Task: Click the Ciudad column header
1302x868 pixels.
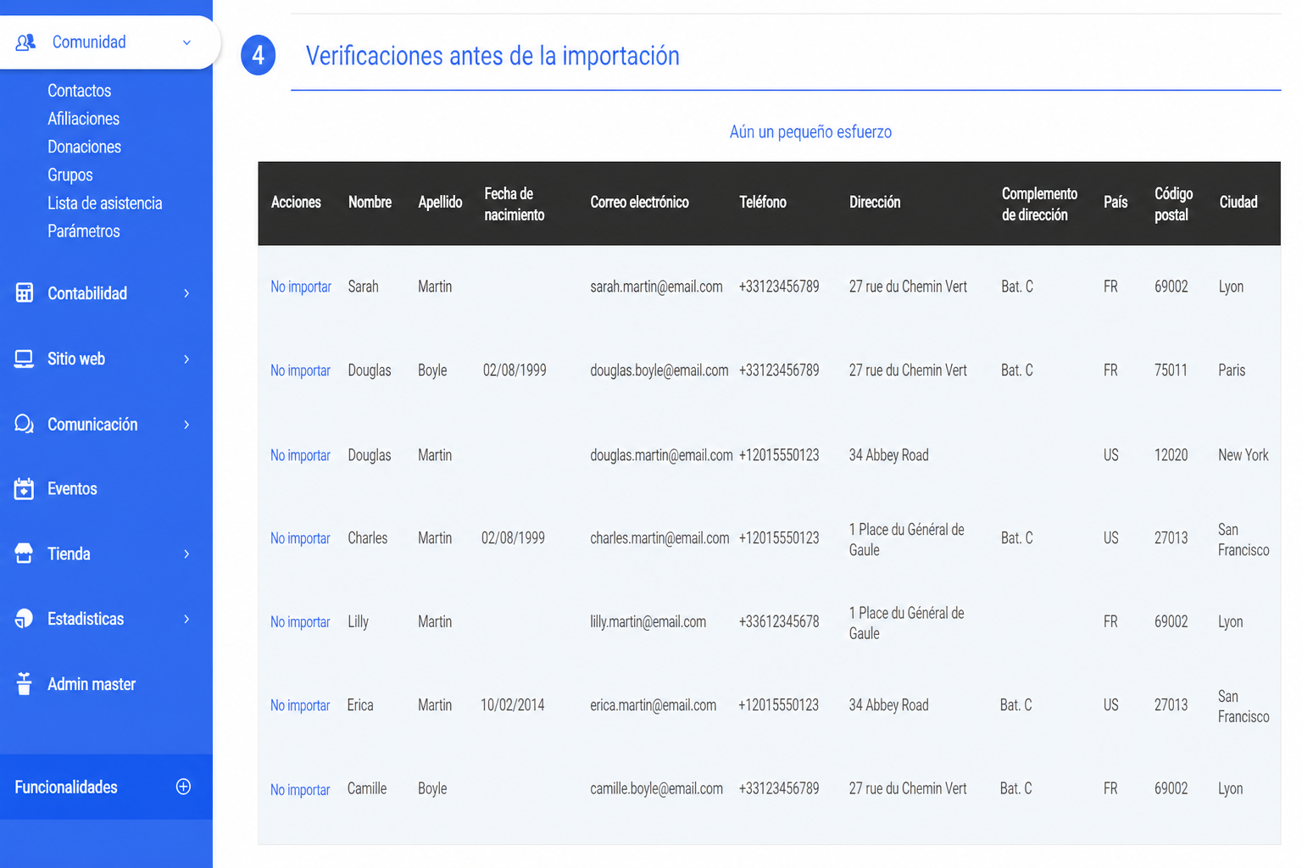Action: [x=1238, y=203]
